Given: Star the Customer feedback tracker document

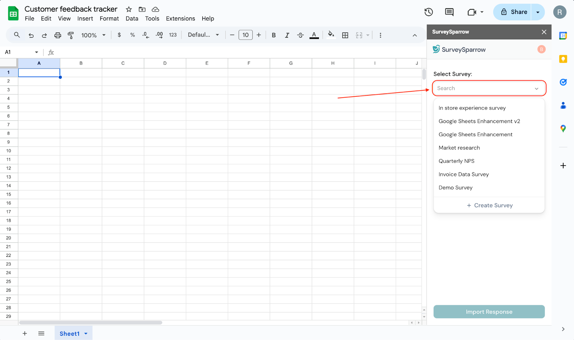Looking at the screenshot, I should [x=129, y=9].
